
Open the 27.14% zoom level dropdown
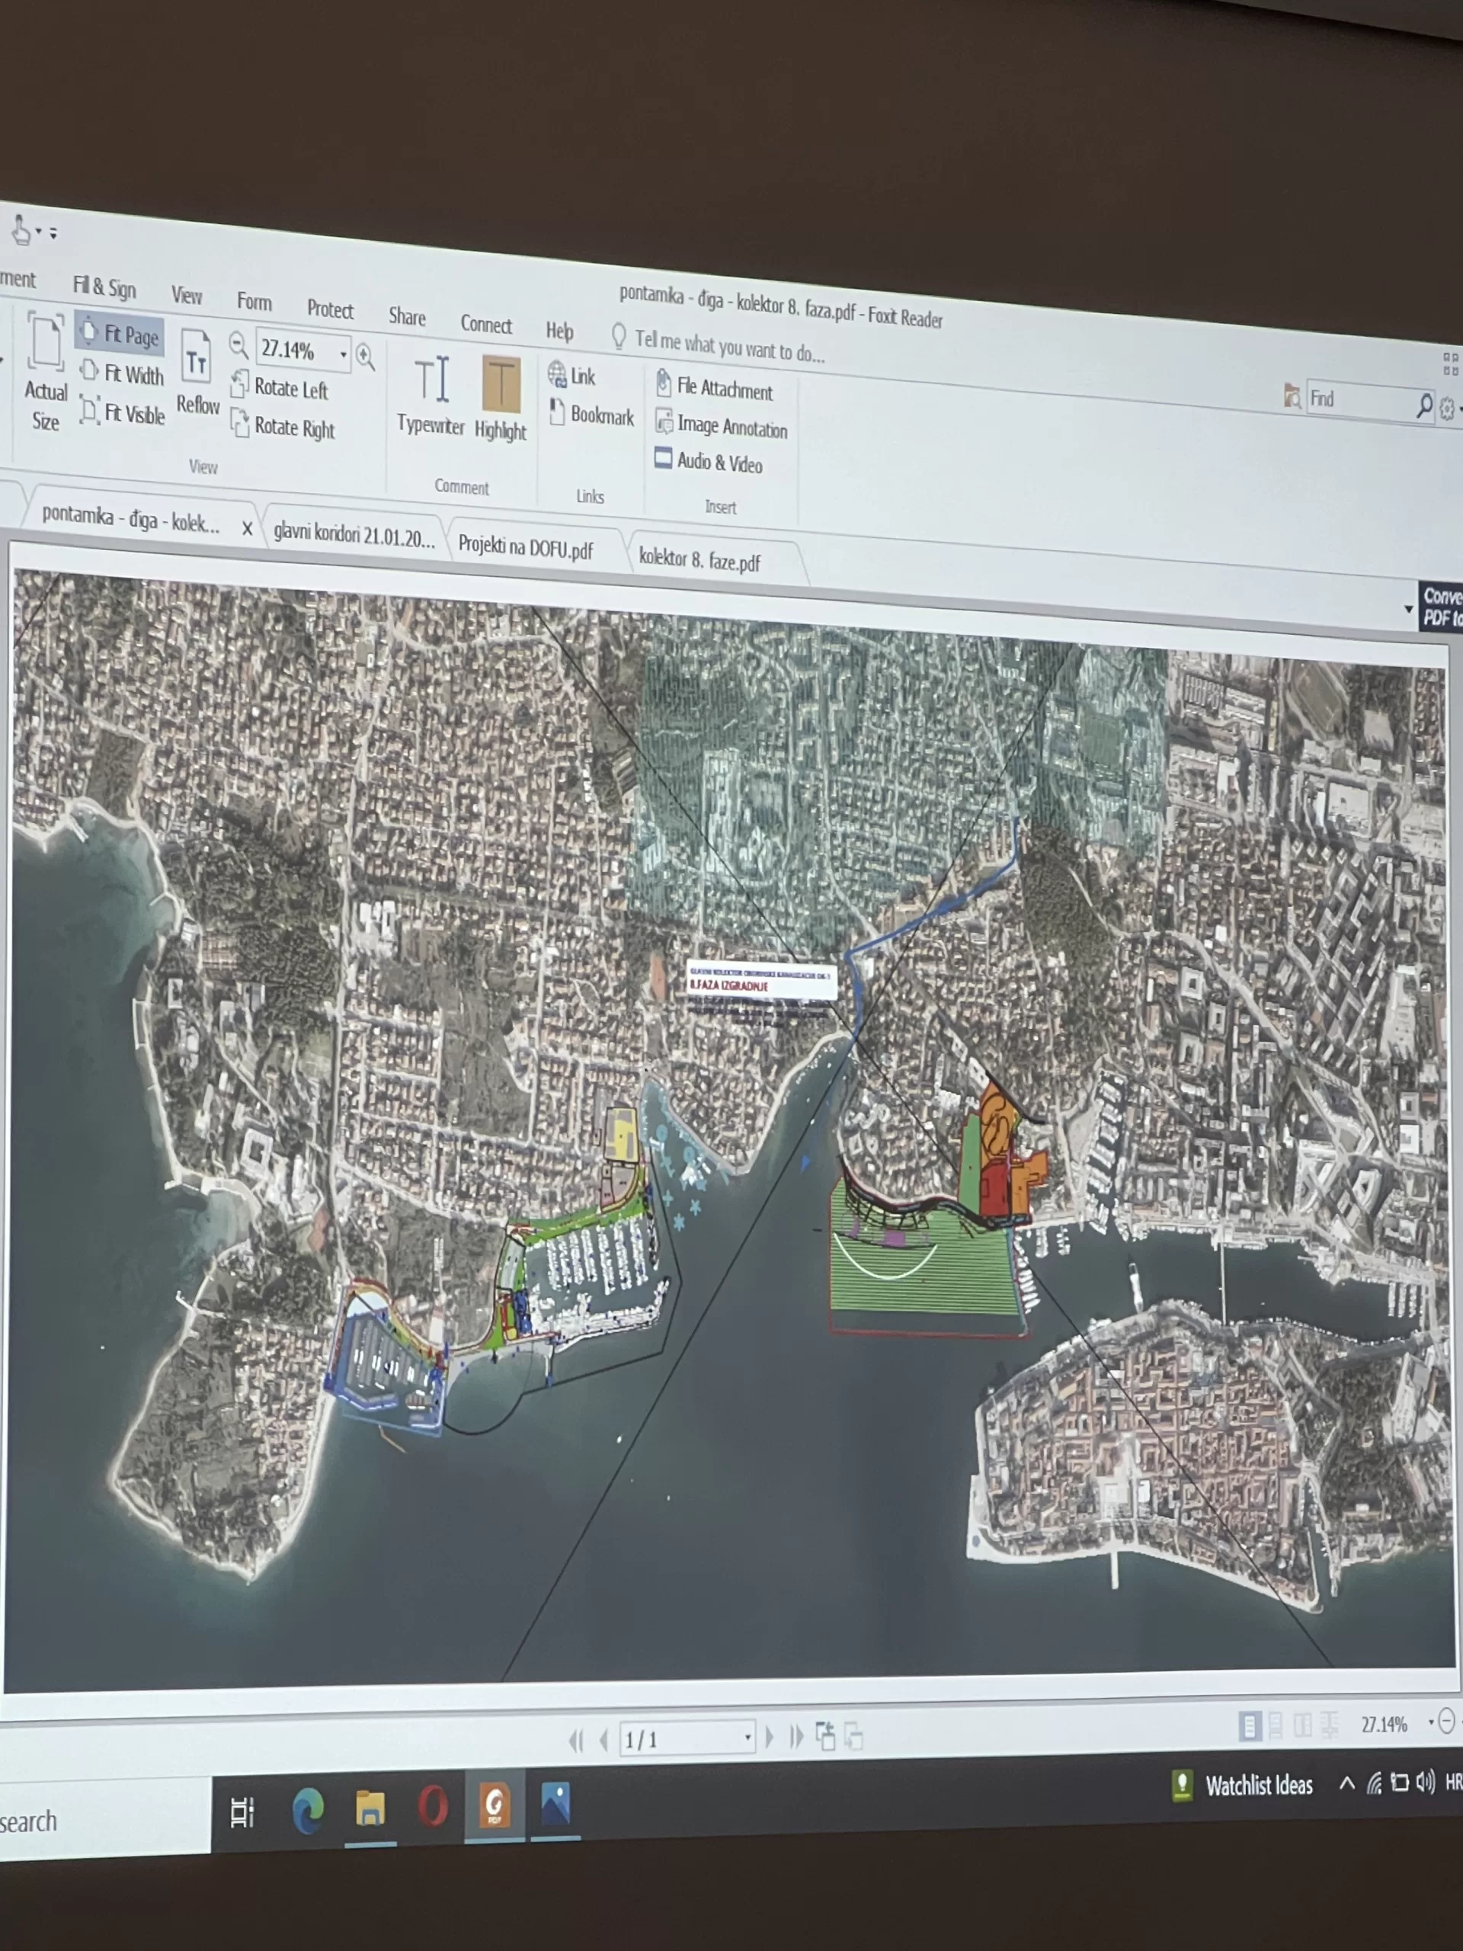pyautogui.click(x=343, y=354)
